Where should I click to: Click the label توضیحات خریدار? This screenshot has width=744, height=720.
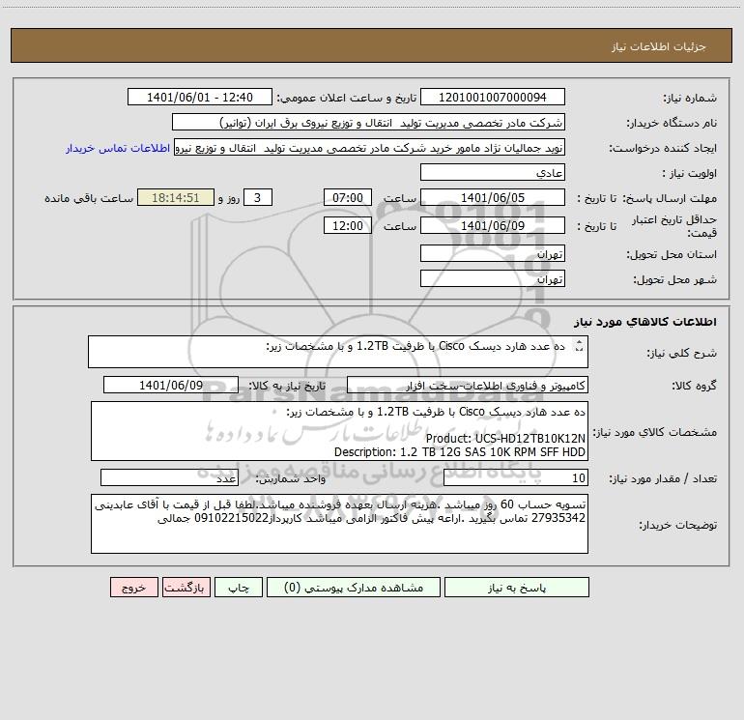[x=678, y=525]
